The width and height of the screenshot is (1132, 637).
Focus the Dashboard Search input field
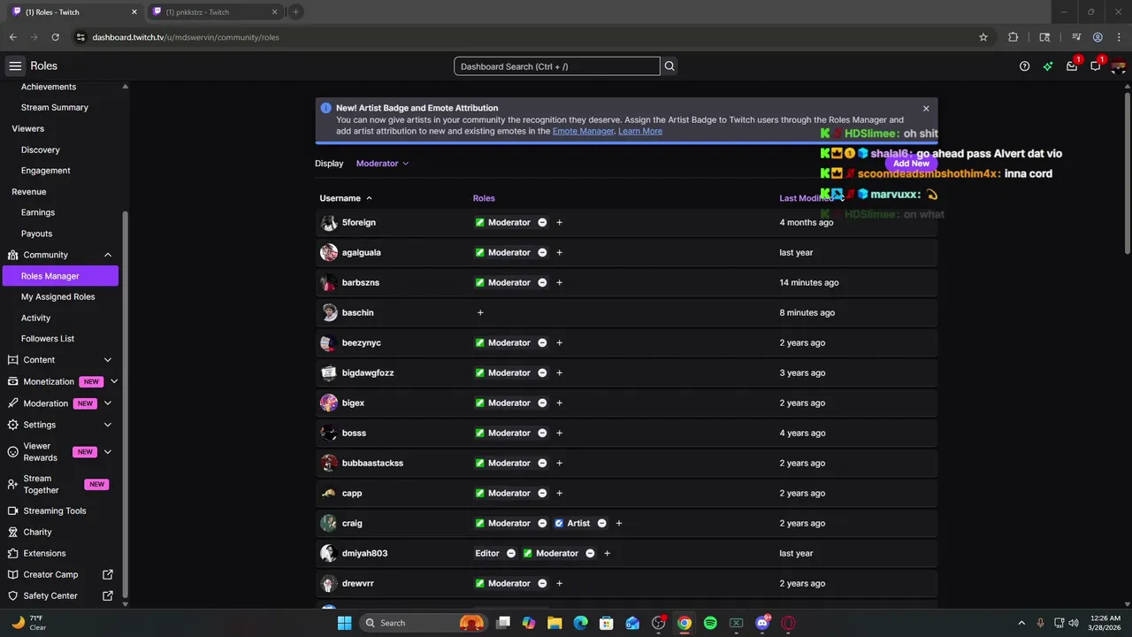pos(557,66)
